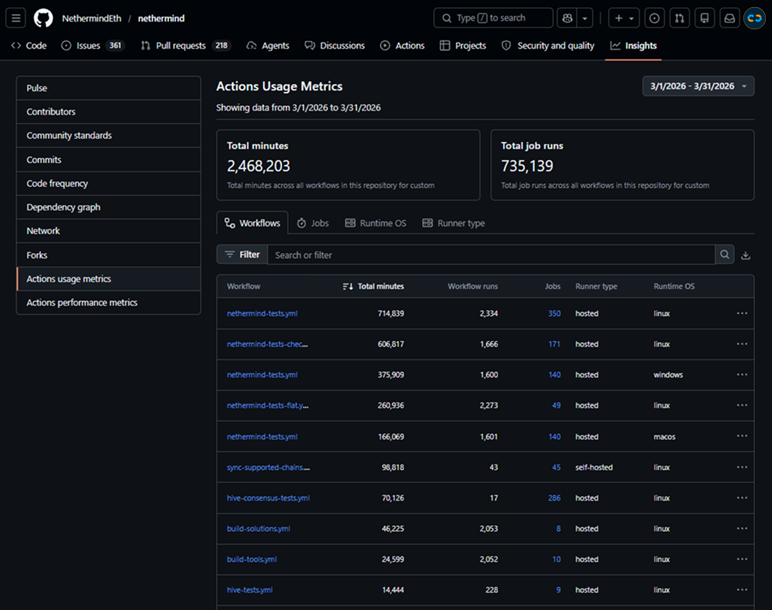Open row menu for build-tools.yml
Image resolution: width=772 pixels, height=610 pixels.
click(x=742, y=558)
